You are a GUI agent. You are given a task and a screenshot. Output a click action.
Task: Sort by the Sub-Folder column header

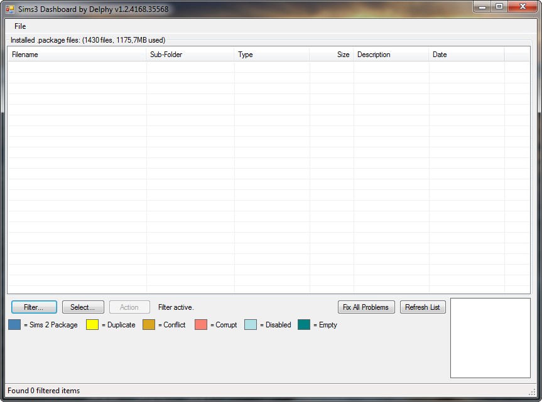point(190,55)
